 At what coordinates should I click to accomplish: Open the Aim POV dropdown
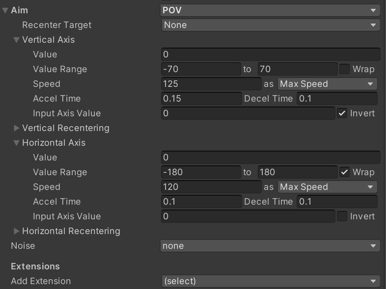click(x=270, y=10)
